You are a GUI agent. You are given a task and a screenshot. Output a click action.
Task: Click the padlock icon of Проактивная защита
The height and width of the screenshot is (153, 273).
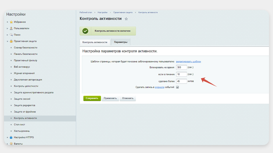point(11,41)
